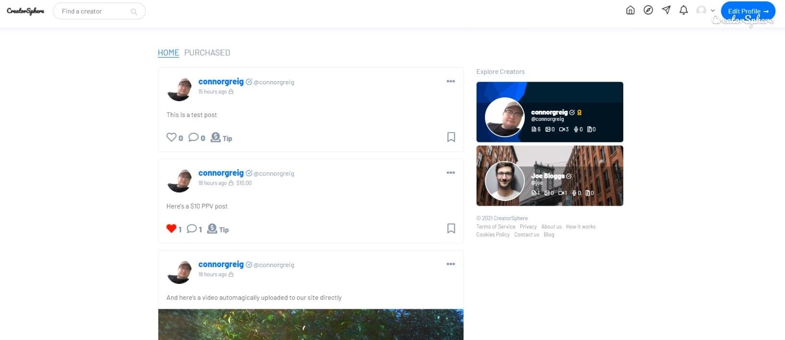Click connorgreig's profile photo in Explore Creators
Image resolution: width=785 pixels, height=340 pixels.
click(x=505, y=117)
